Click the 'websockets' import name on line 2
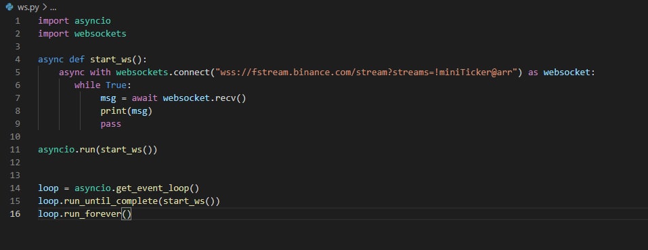 100,33
